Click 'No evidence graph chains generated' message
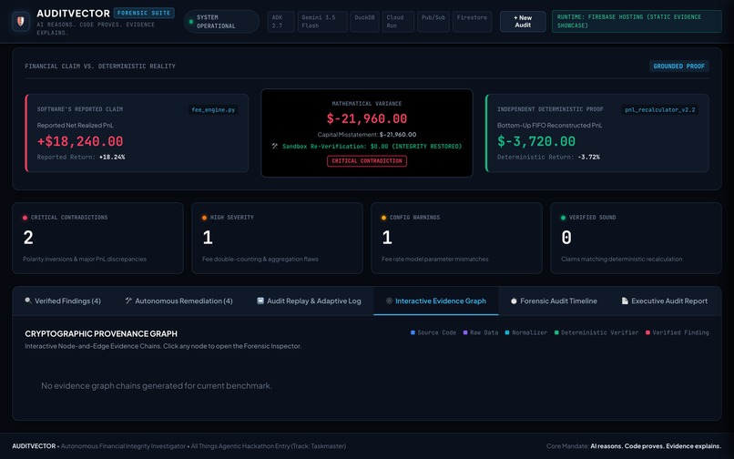The width and height of the screenshot is (734, 459). [157, 385]
